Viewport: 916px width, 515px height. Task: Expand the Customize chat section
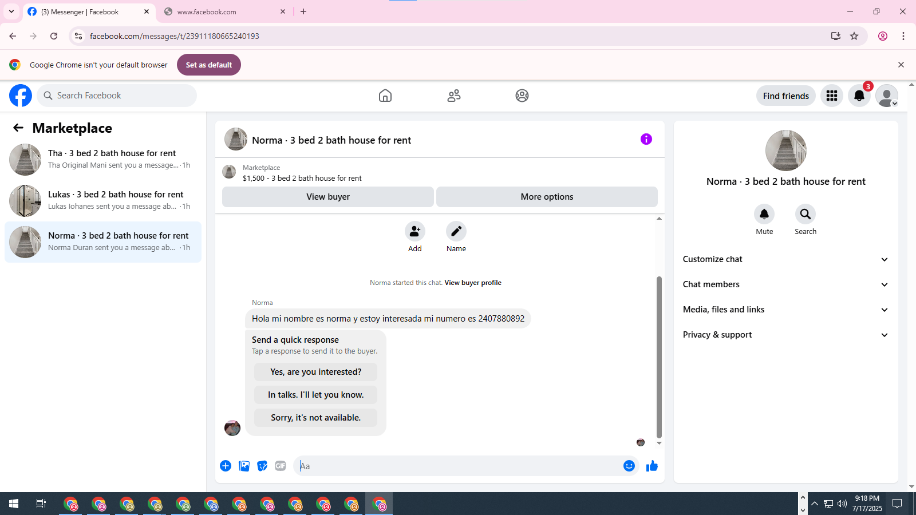(785, 259)
